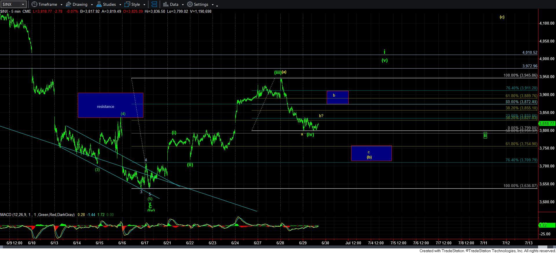Click the 4,010.52 horizontal line label
556x253 pixels.
[x=530, y=52]
